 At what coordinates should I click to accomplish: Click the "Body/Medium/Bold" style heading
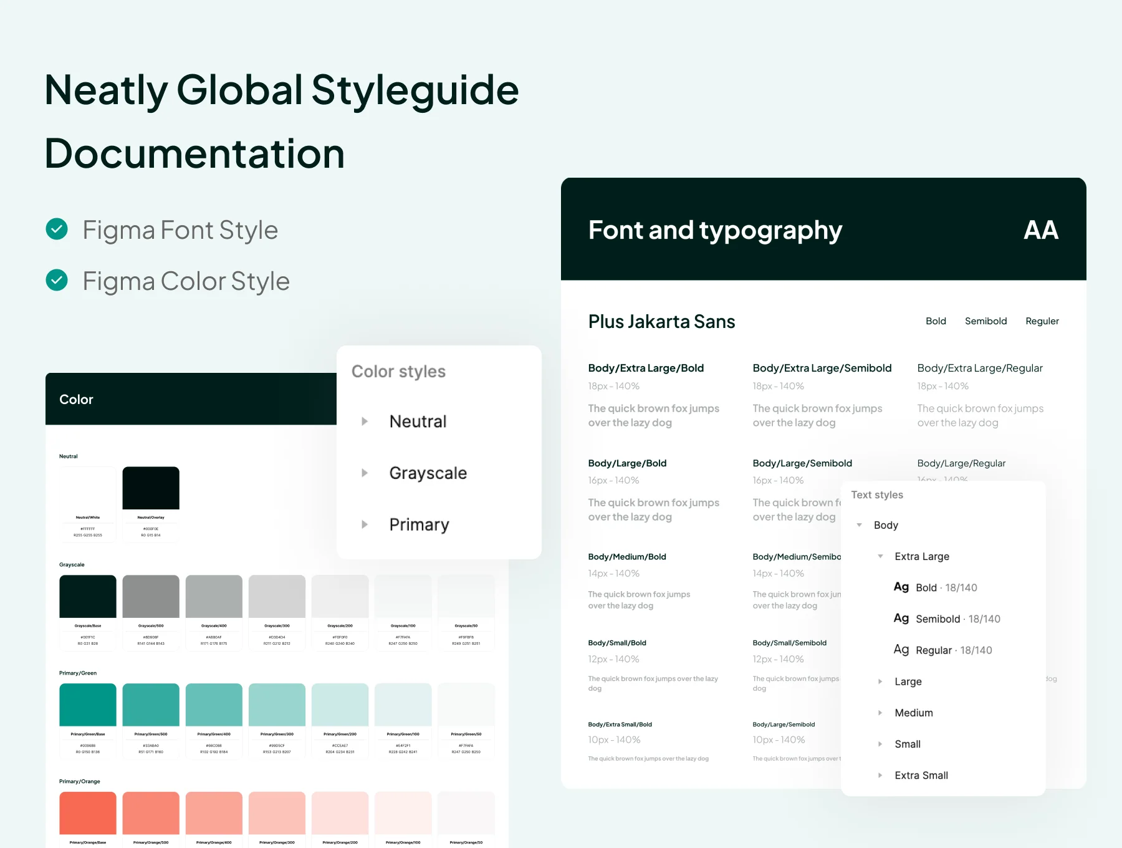click(627, 557)
